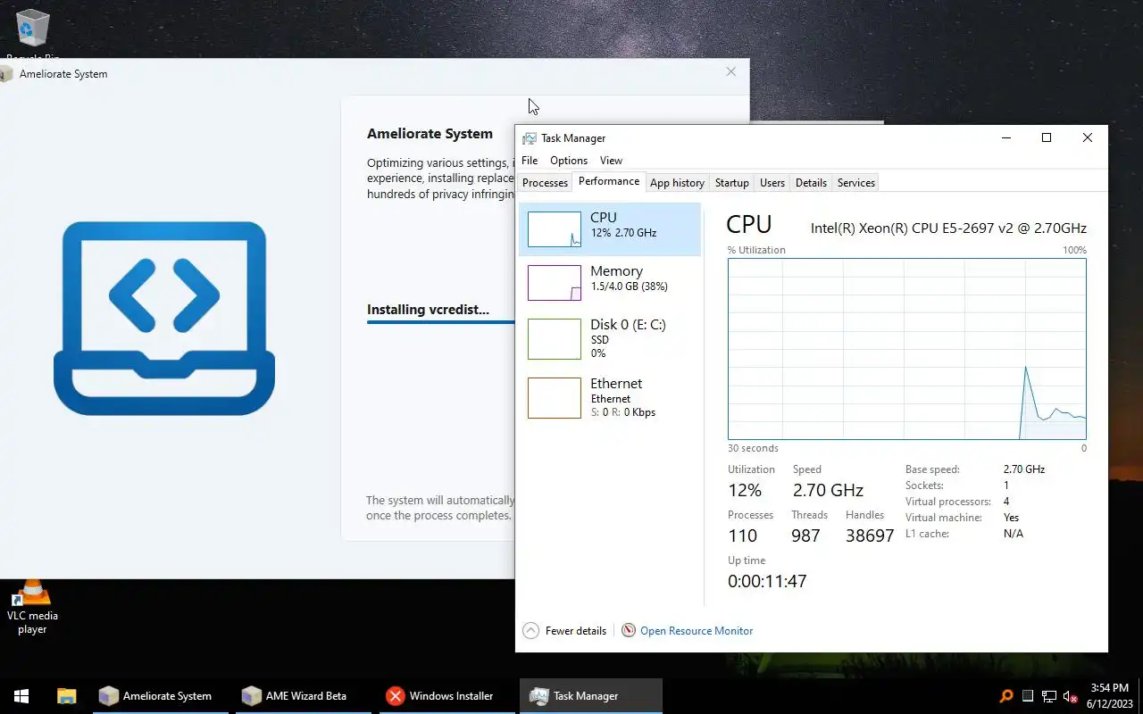Viewport: 1143px width, 714px height.
Task: Open VLC media player desktop shortcut
Action: pos(32,608)
